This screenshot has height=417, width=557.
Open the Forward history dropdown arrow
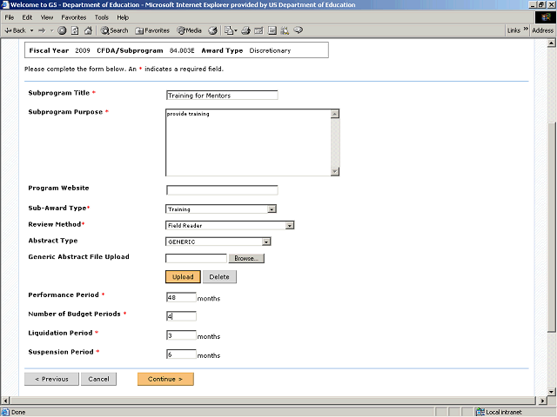52,30
